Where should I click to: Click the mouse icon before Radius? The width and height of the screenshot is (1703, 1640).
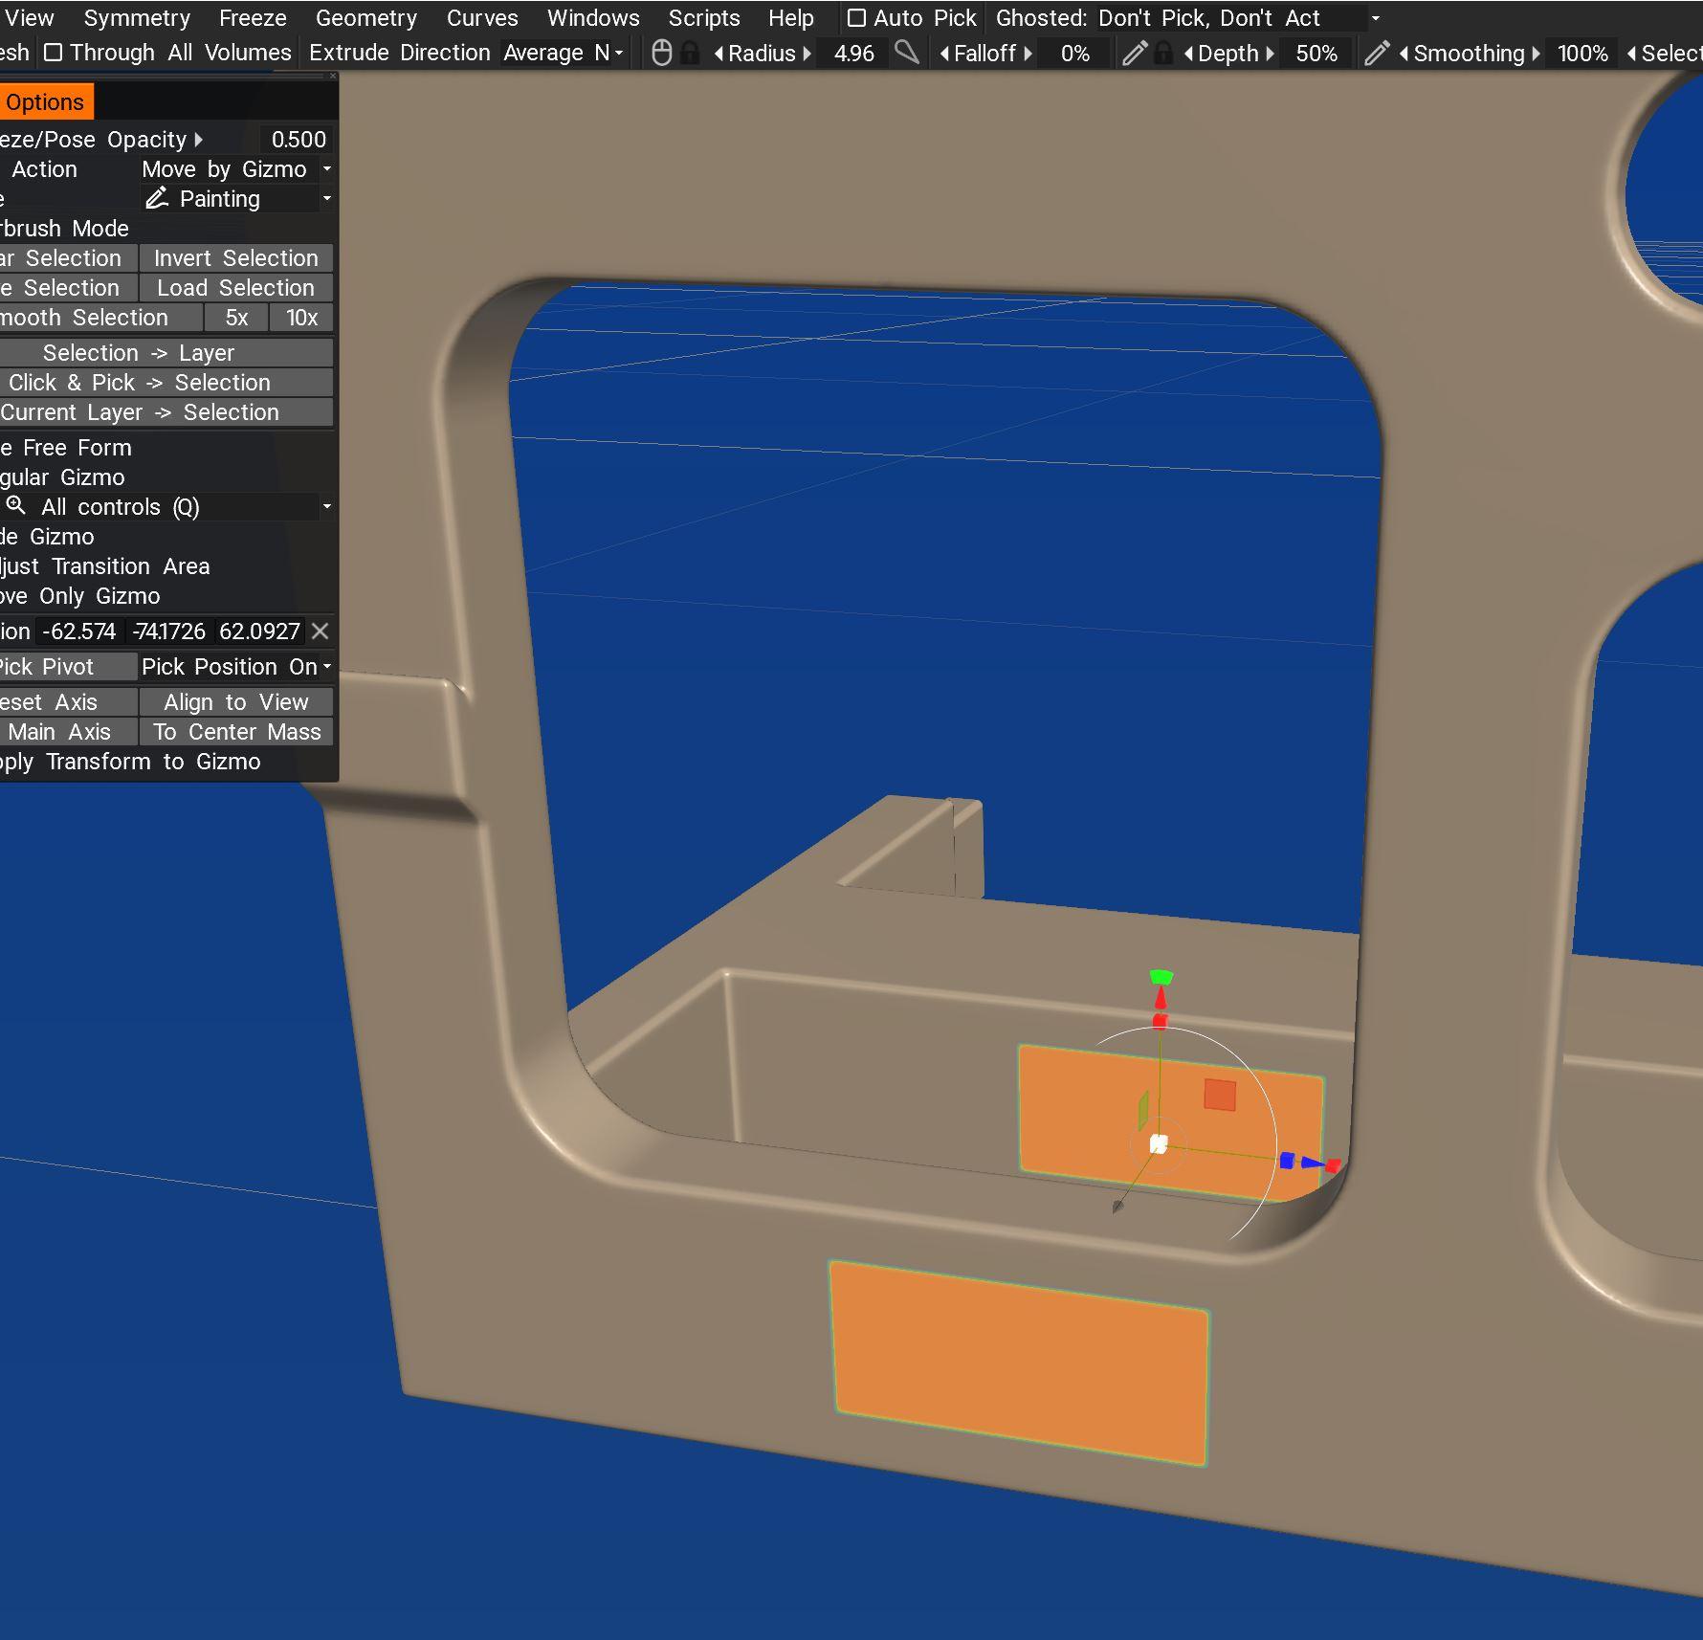click(x=661, y=53)
